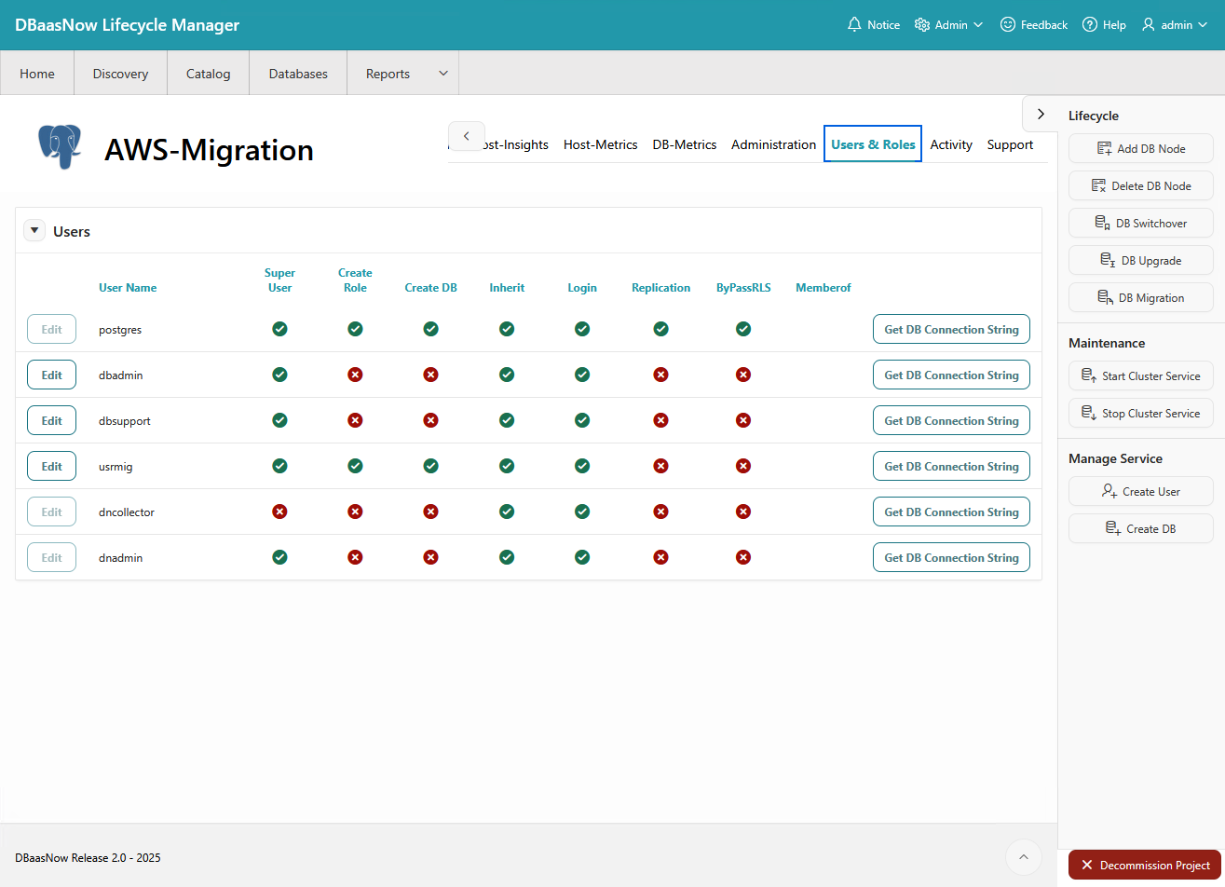Expand the Reports dropdown arrow
This screenshot has width=1225, height=887.
443,74
